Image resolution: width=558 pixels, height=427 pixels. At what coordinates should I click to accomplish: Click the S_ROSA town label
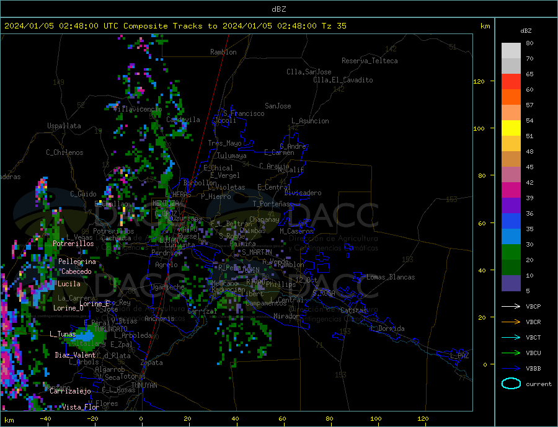point(324,293)
